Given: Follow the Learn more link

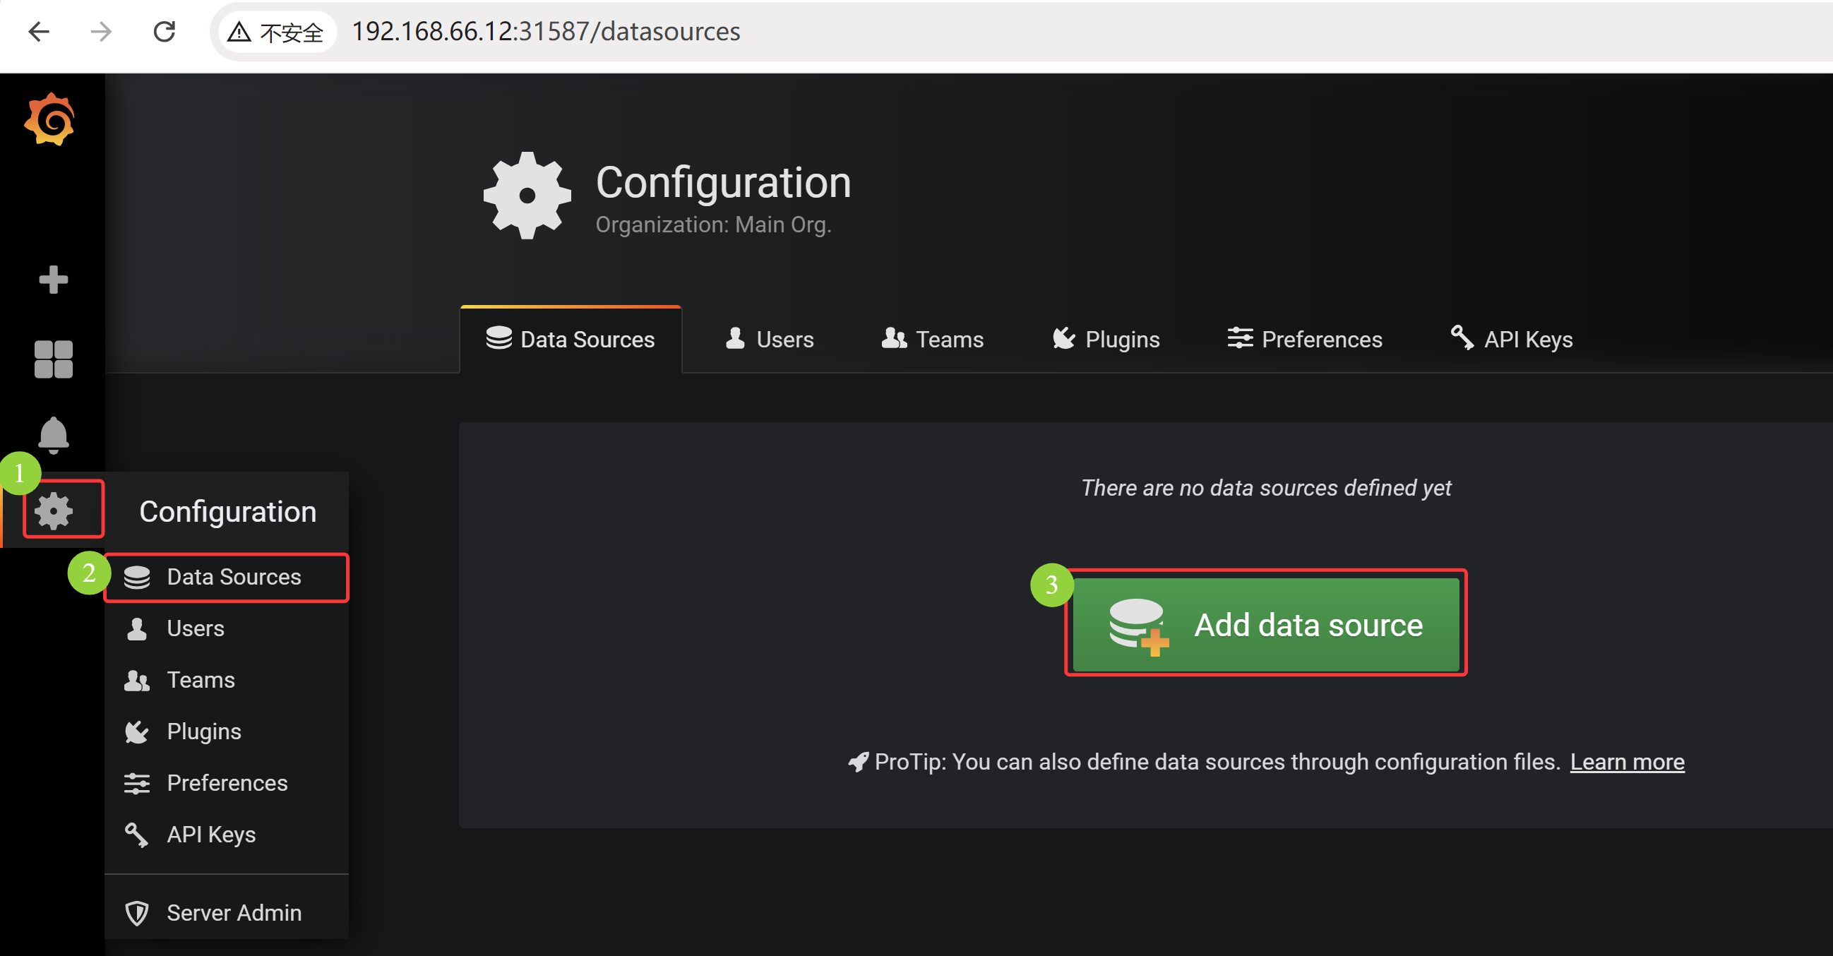Looking at the screenshot, I should click(1627, 762).
